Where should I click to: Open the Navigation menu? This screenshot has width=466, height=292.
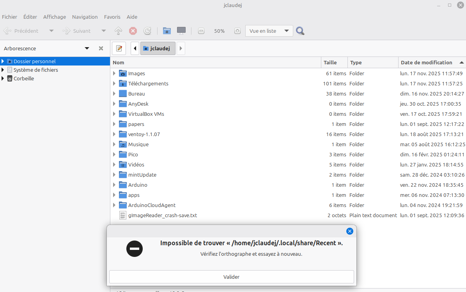tap(85, 17)
